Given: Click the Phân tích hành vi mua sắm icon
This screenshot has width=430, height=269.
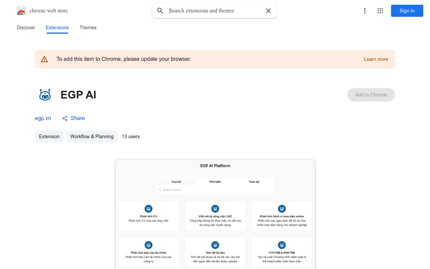Looking at the screenshot, I should point(282,209).
